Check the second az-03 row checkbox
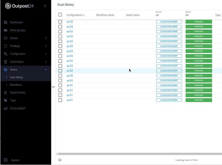Image resolution: width=222 pixels, height=165 pixels. tap(60, 26)
